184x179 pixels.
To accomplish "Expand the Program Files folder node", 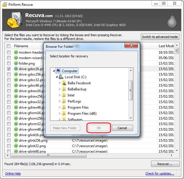I will click(x=60, y=107).
